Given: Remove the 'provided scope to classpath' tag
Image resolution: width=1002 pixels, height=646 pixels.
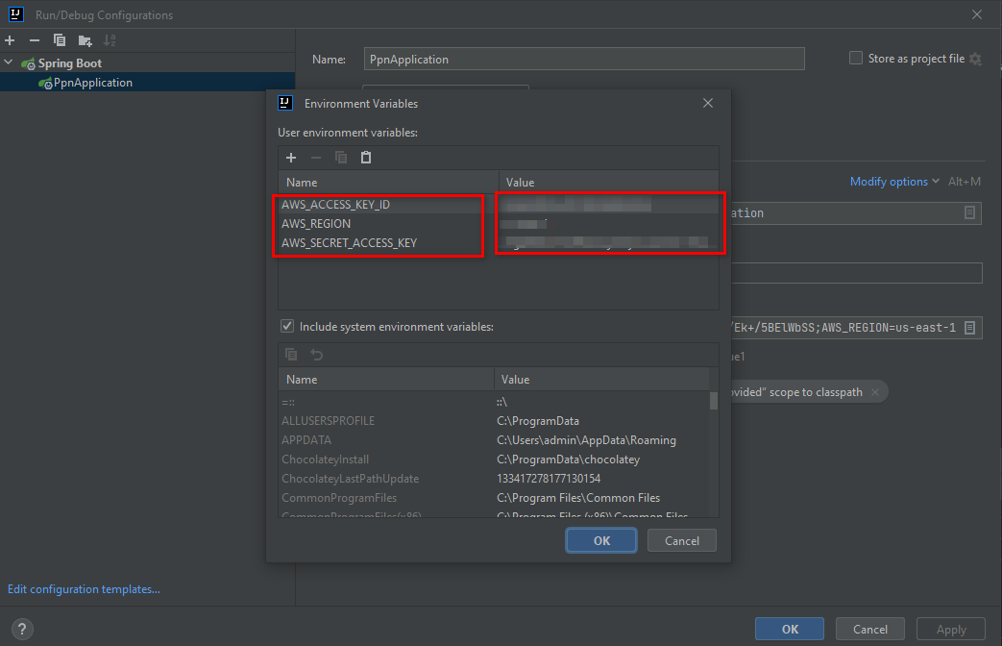Looking at the screenshot, I should 875,392.
